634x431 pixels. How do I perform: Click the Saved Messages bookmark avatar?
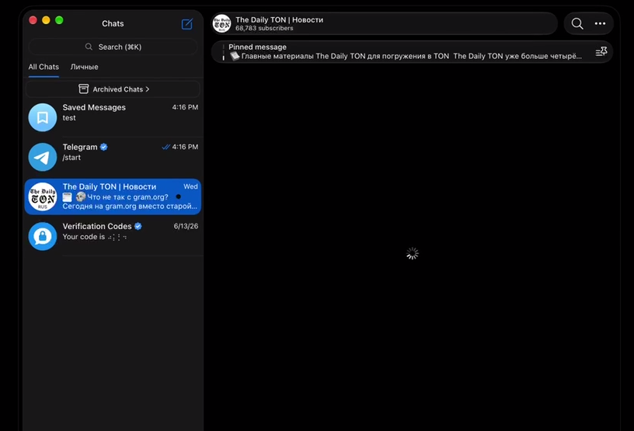click(x=43, y=117)
